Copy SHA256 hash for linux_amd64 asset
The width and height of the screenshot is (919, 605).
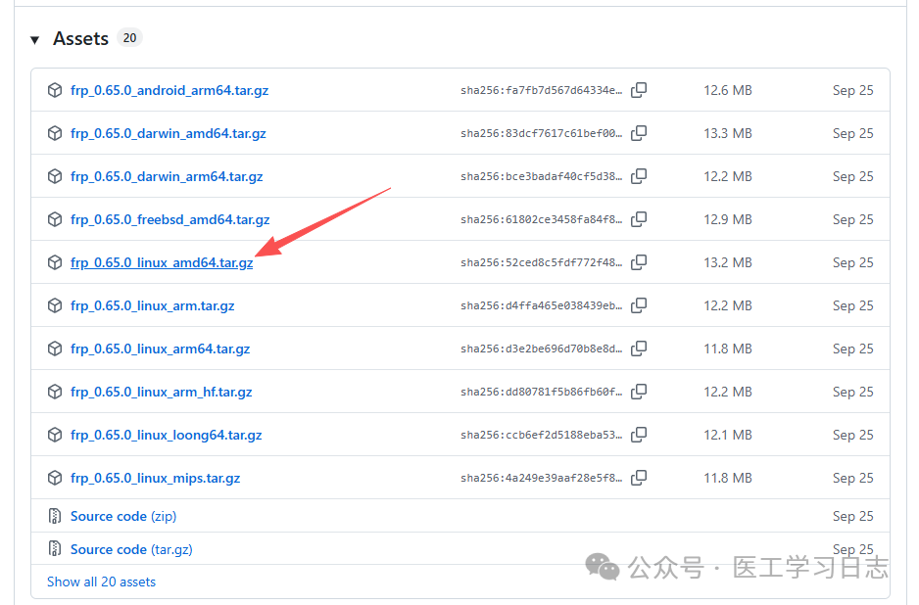(x=639, y=262)
